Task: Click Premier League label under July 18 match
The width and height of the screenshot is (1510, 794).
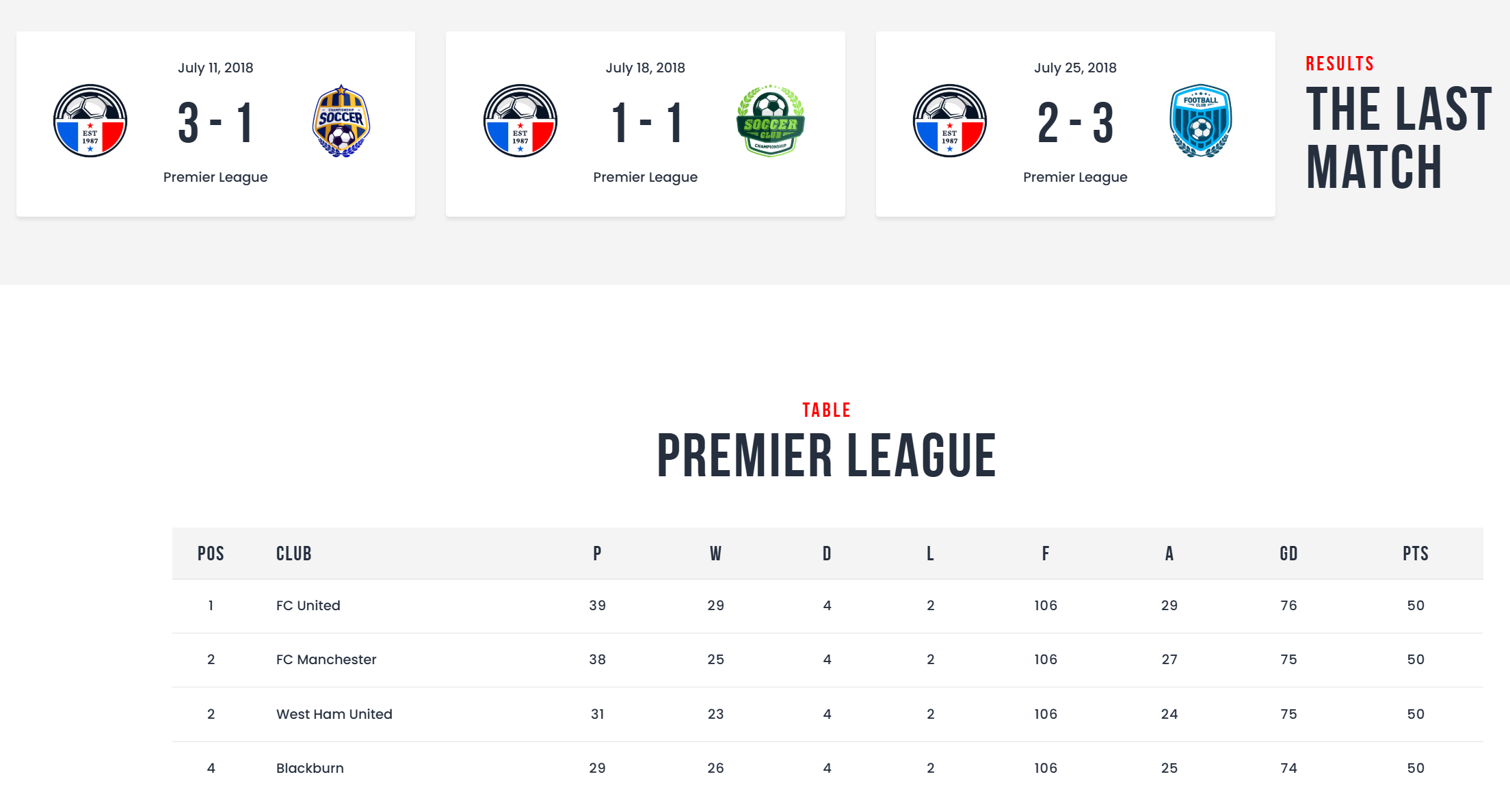Action: click(x=646, y=177)
